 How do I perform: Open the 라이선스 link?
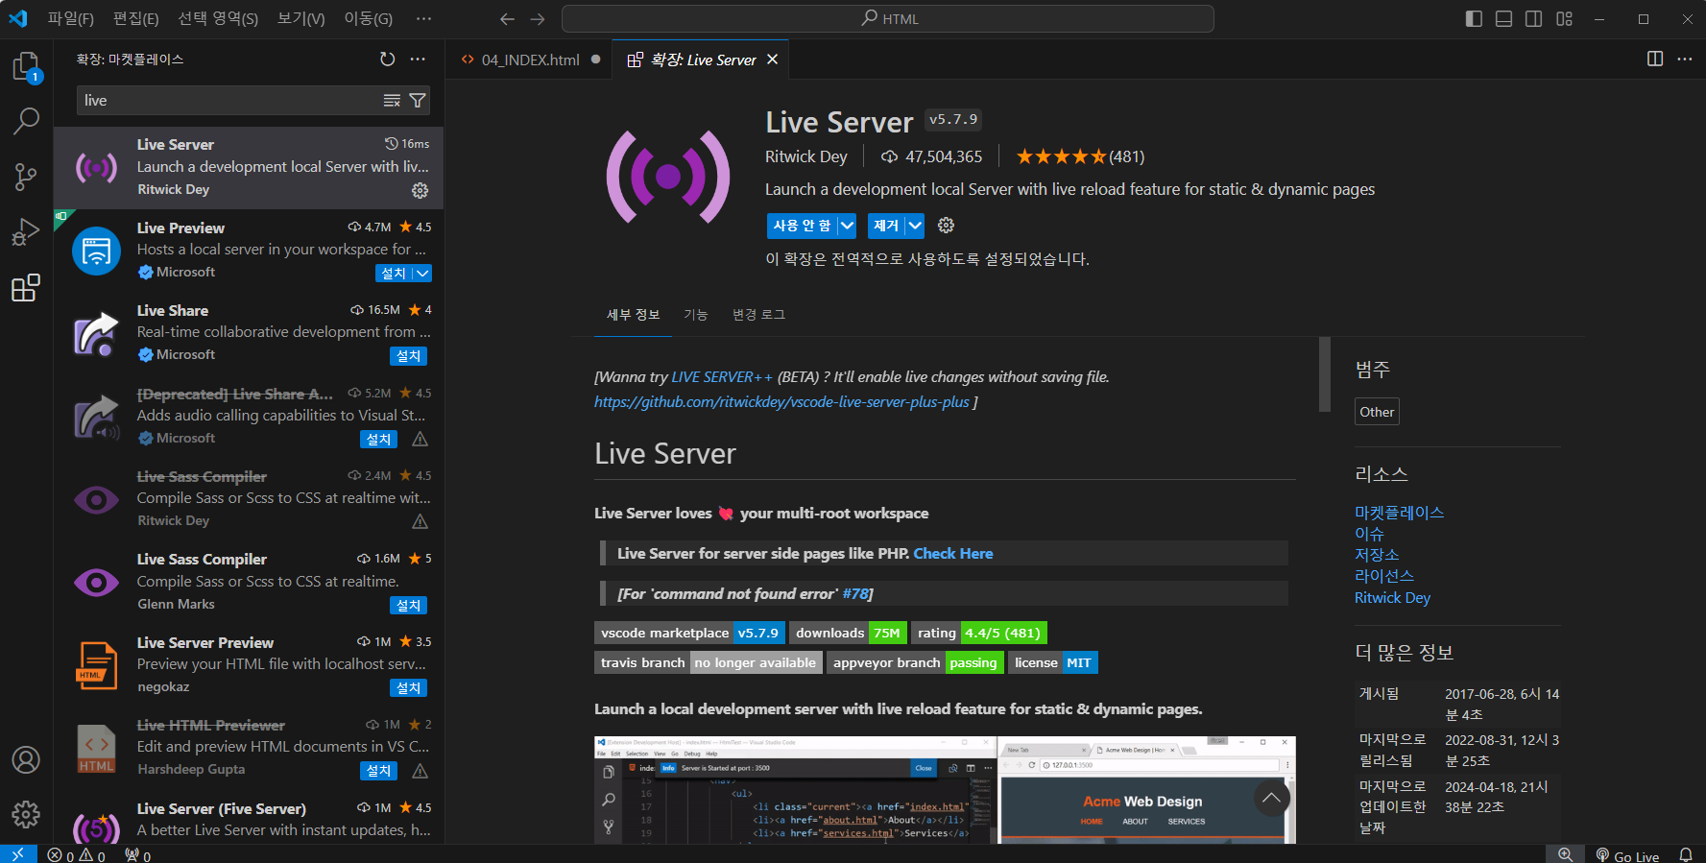point(1384,576)
